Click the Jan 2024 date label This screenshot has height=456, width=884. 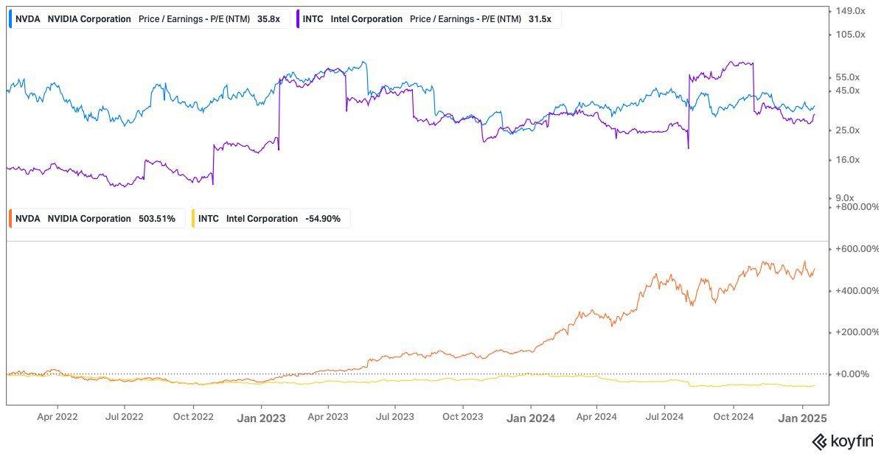(x=531, y=417)
